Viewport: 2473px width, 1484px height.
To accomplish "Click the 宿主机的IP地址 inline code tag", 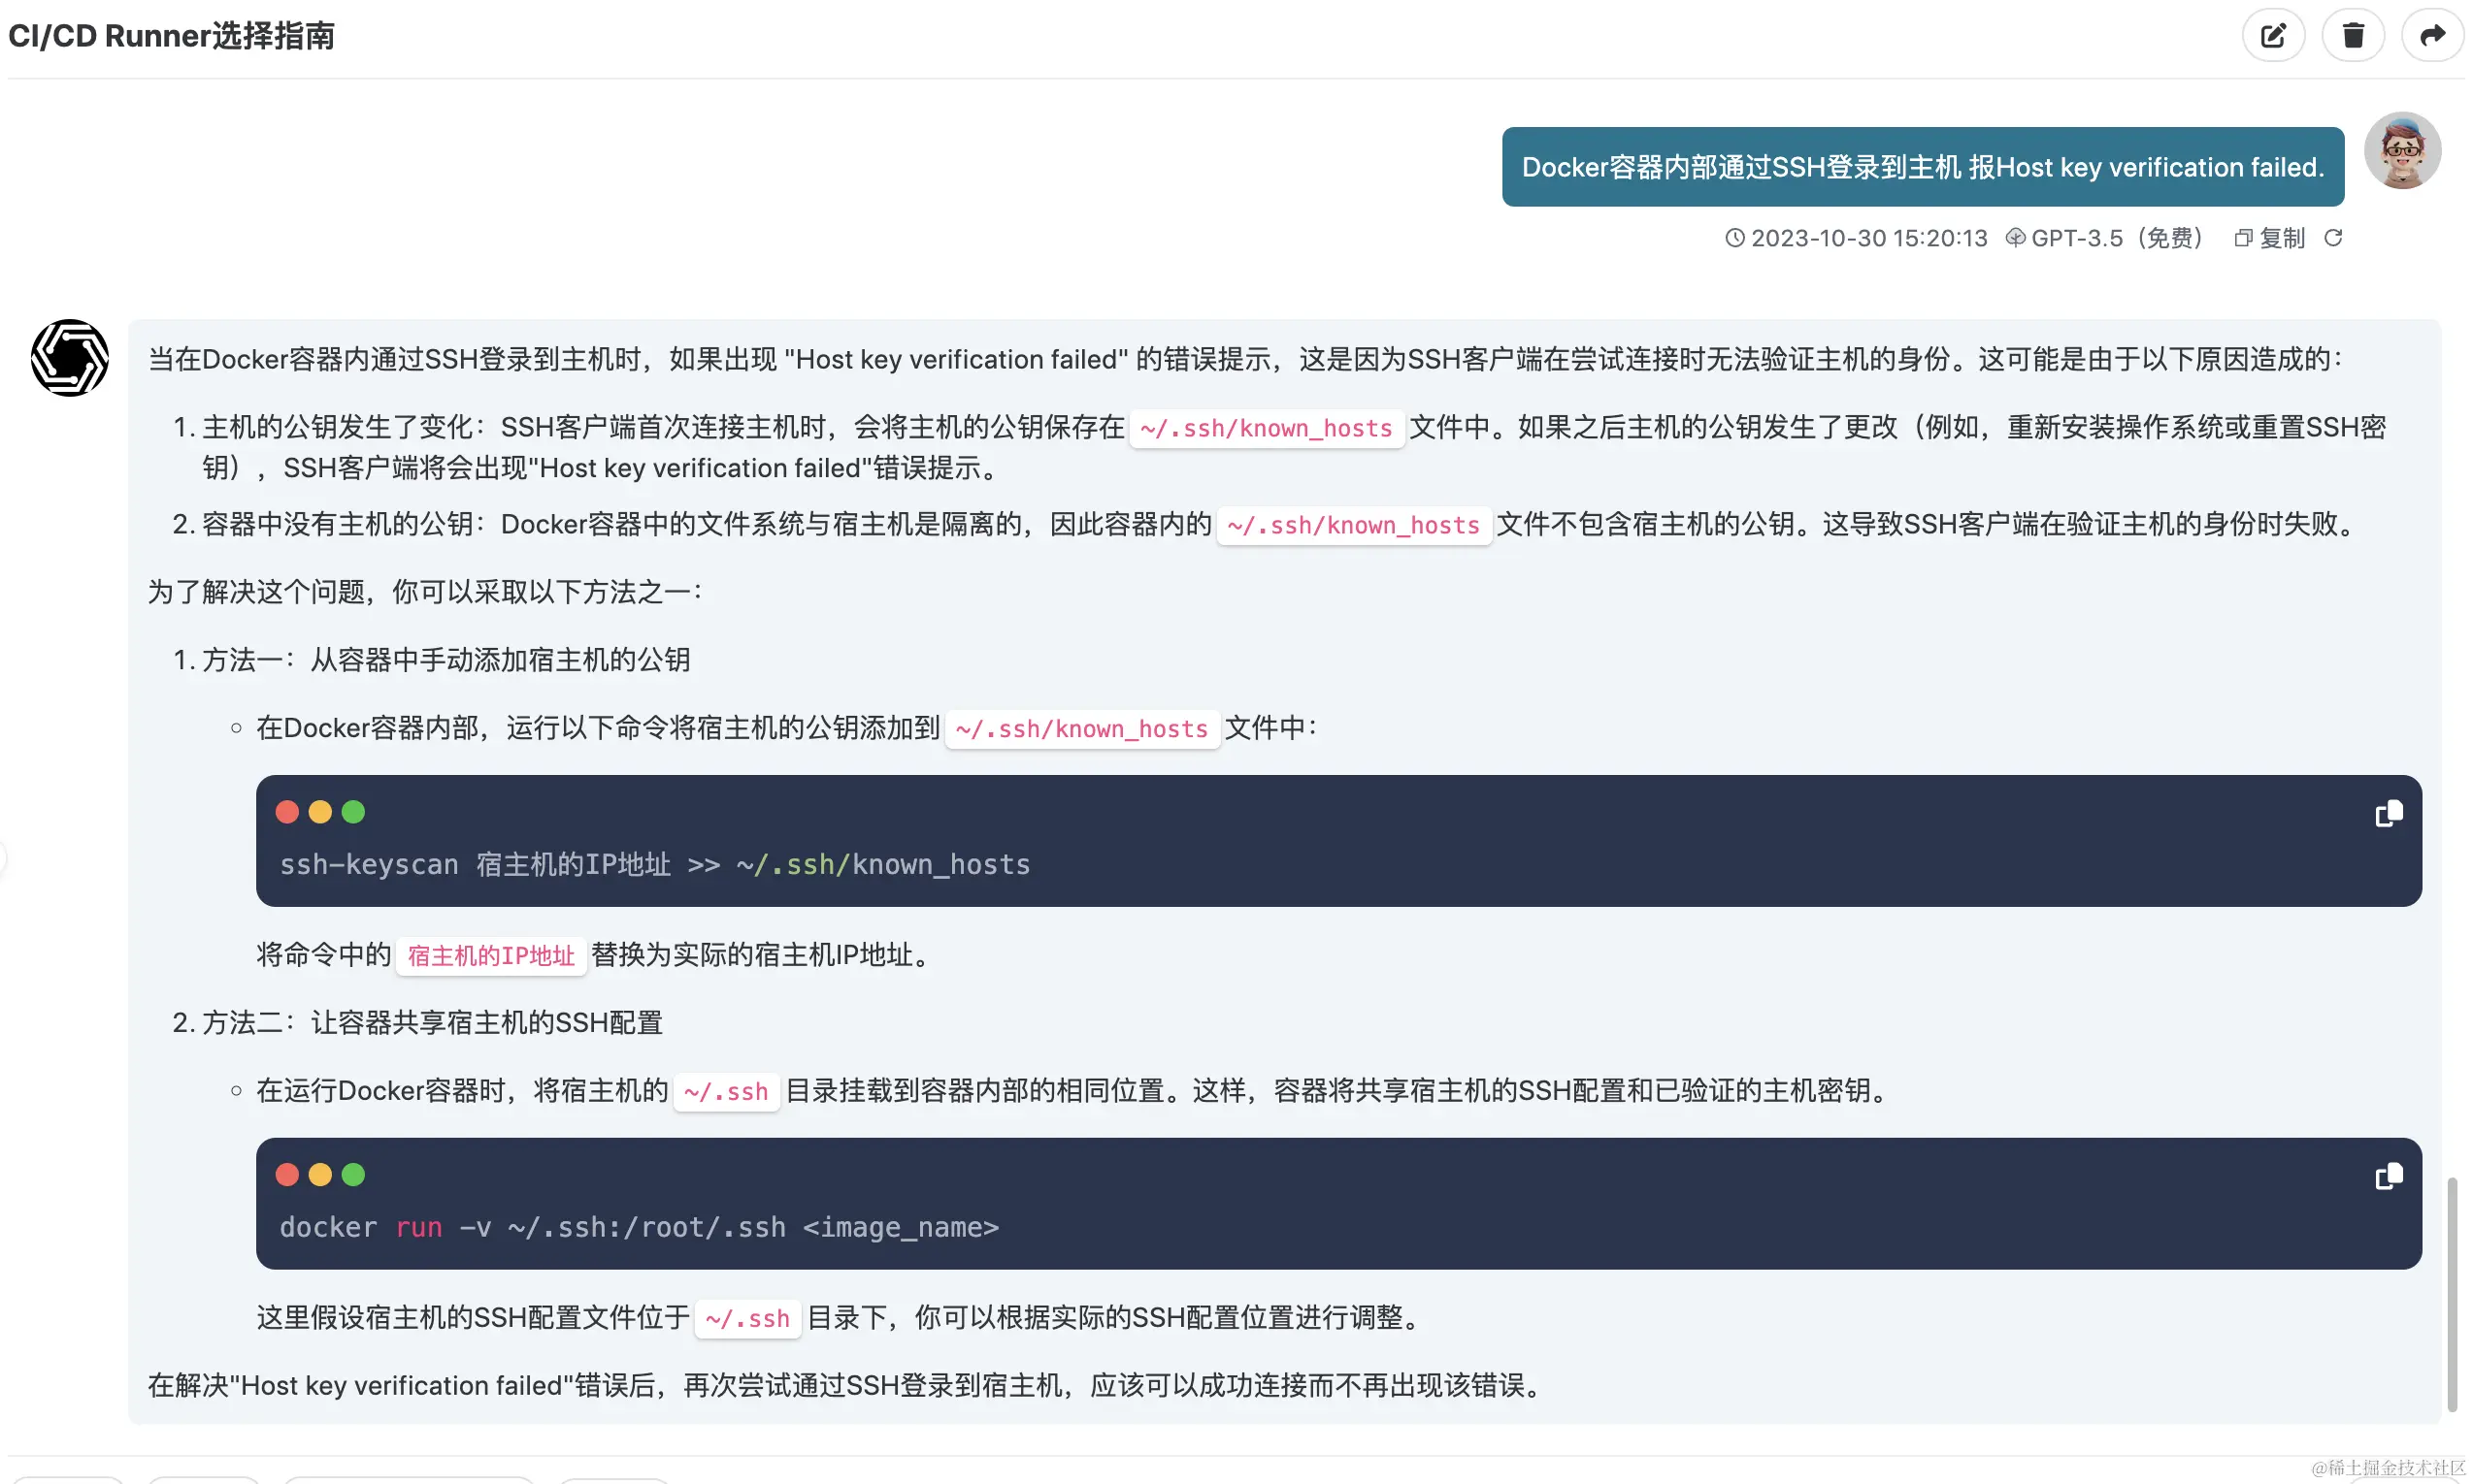I will point(490,956).
